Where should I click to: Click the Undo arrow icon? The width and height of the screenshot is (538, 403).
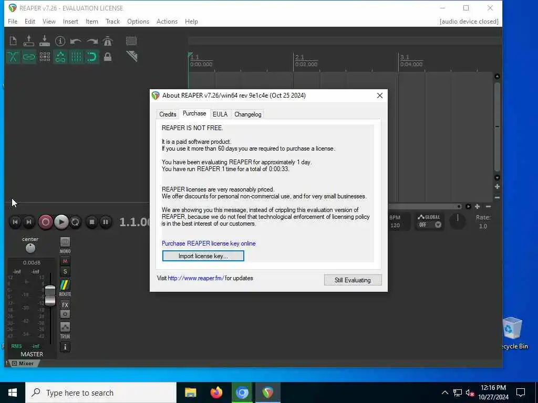(x=76, y=41)
